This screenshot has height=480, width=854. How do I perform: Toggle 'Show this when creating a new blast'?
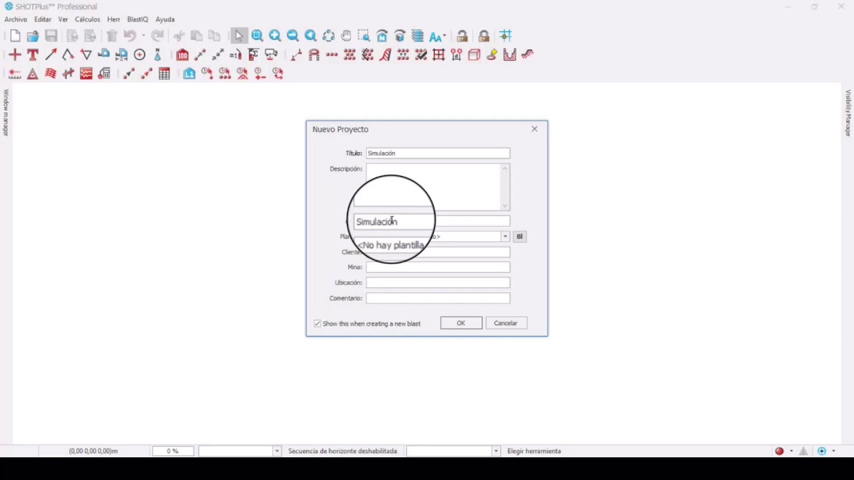(318, 323)
